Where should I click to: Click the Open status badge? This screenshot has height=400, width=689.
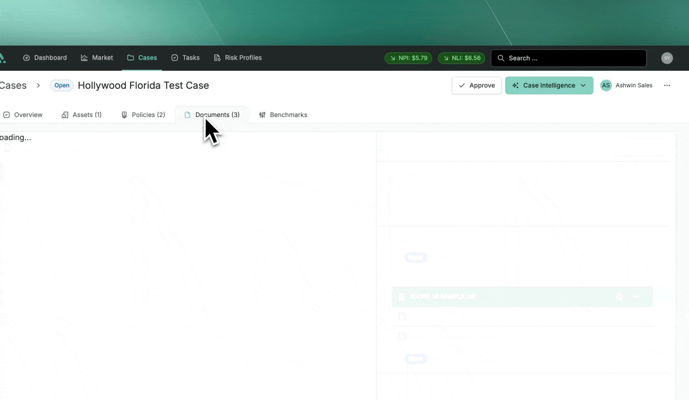point(62,86)
